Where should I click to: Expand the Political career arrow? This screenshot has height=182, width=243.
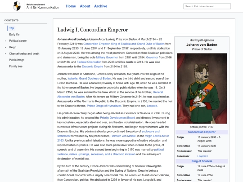[x=5, y=41]
